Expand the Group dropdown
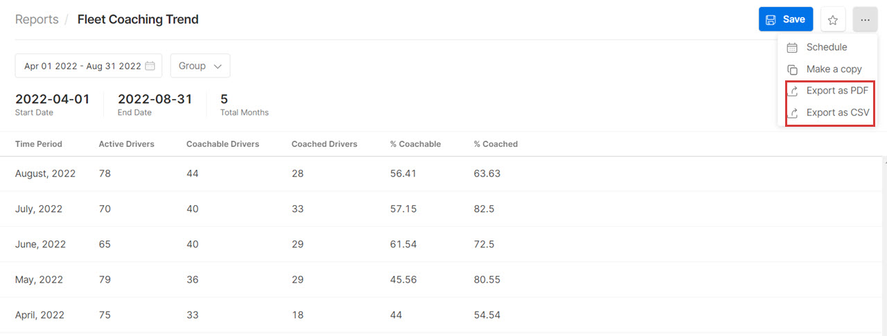This screenshot has width=887, height=336. (200, 66)
